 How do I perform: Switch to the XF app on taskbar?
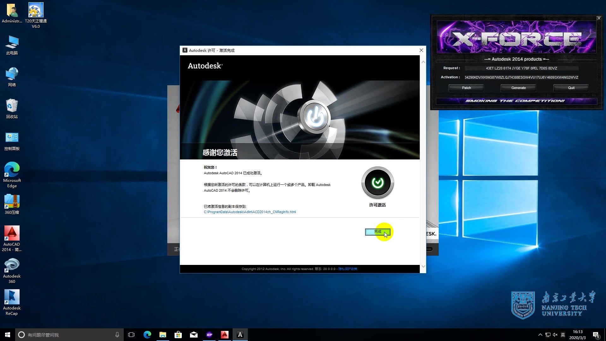point(209,335)
